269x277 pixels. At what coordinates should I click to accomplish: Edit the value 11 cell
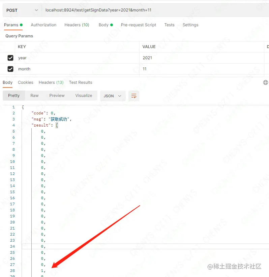[202, 69]
